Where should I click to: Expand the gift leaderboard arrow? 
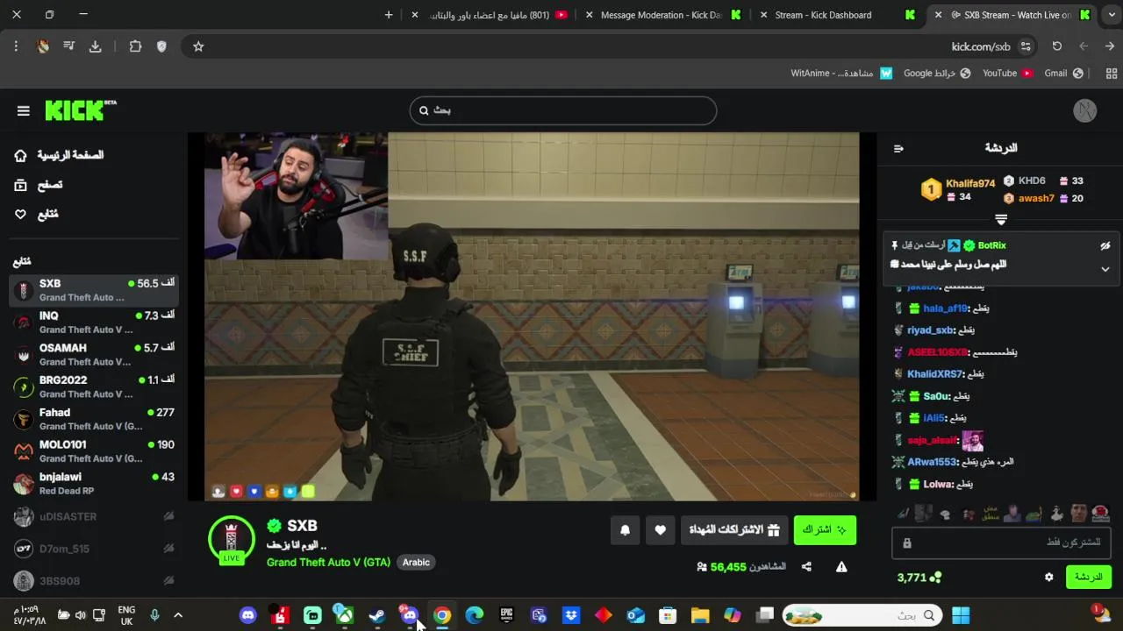tap(1001, 219)
